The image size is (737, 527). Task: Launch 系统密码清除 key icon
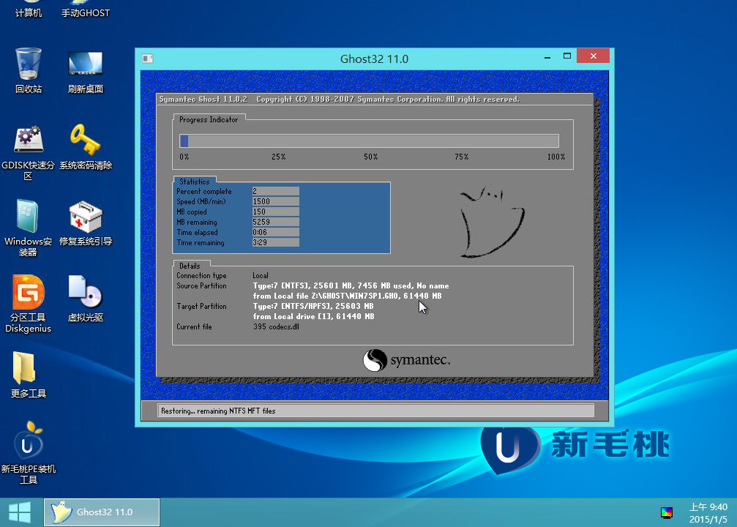86,146
